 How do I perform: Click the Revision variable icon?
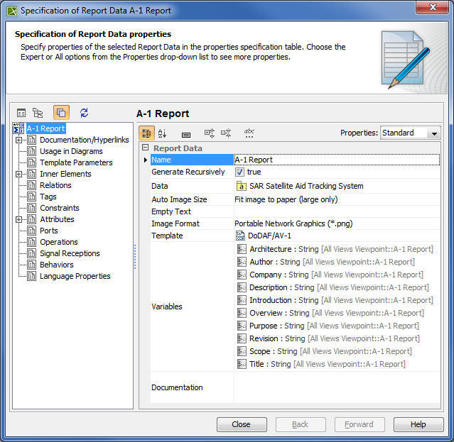[242, 338]
